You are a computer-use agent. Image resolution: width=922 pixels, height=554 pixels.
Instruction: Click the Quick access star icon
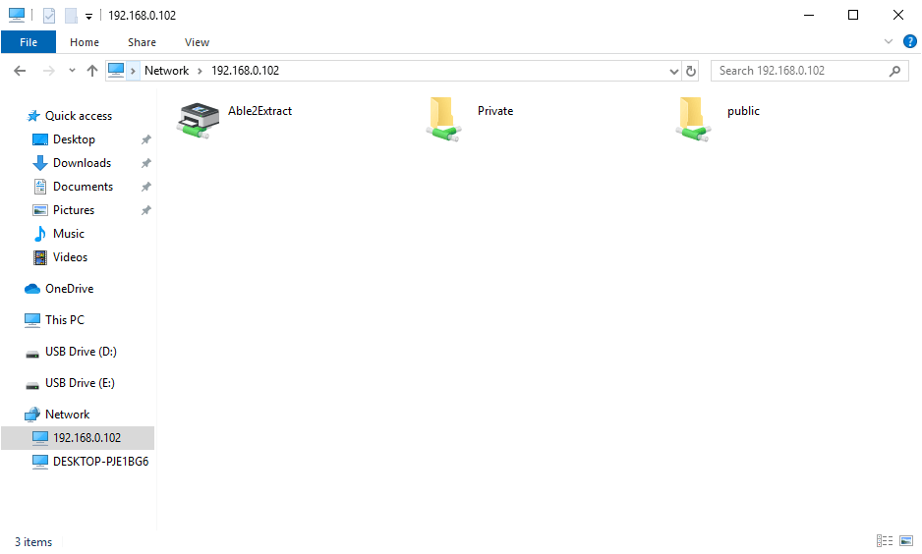click(33, 116)
